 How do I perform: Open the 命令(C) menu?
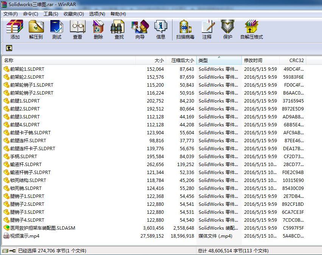click(31, 14)
